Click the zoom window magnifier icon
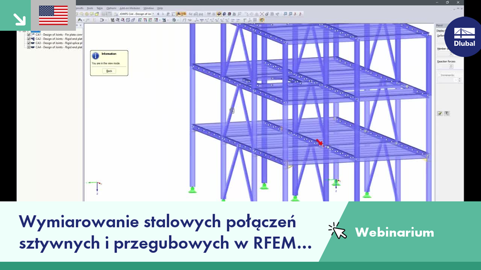Image resolution: width=481 pixels, height=270 pixels. pyautogui.click(x=117, y=20)
